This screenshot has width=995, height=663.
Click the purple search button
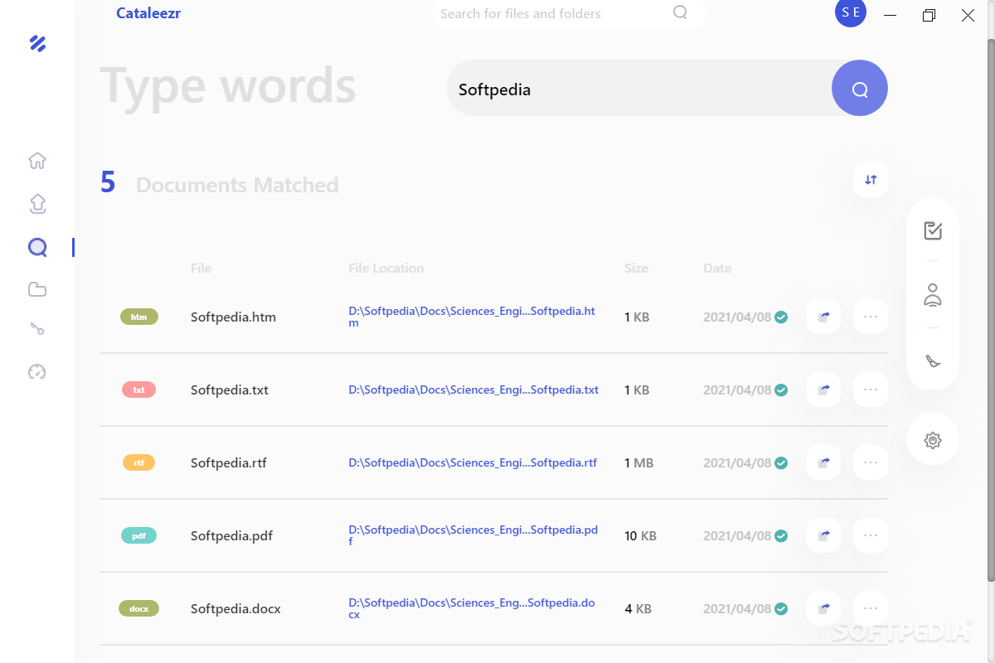[860, 88]
